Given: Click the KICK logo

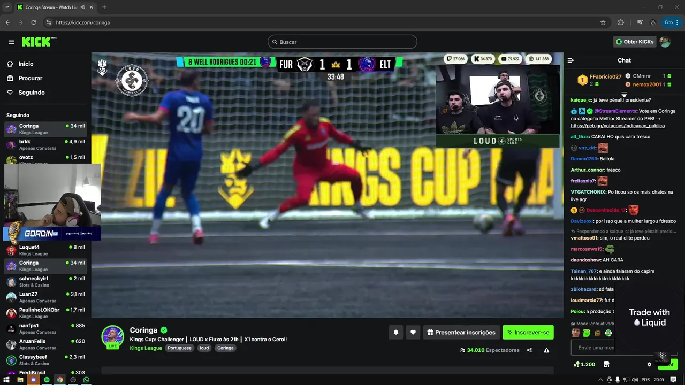Looking at the screenshot, I should point(39,42).
